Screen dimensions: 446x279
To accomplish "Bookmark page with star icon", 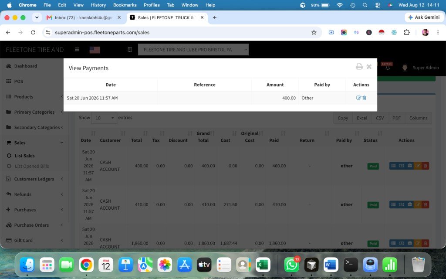I will pos(314,32).
